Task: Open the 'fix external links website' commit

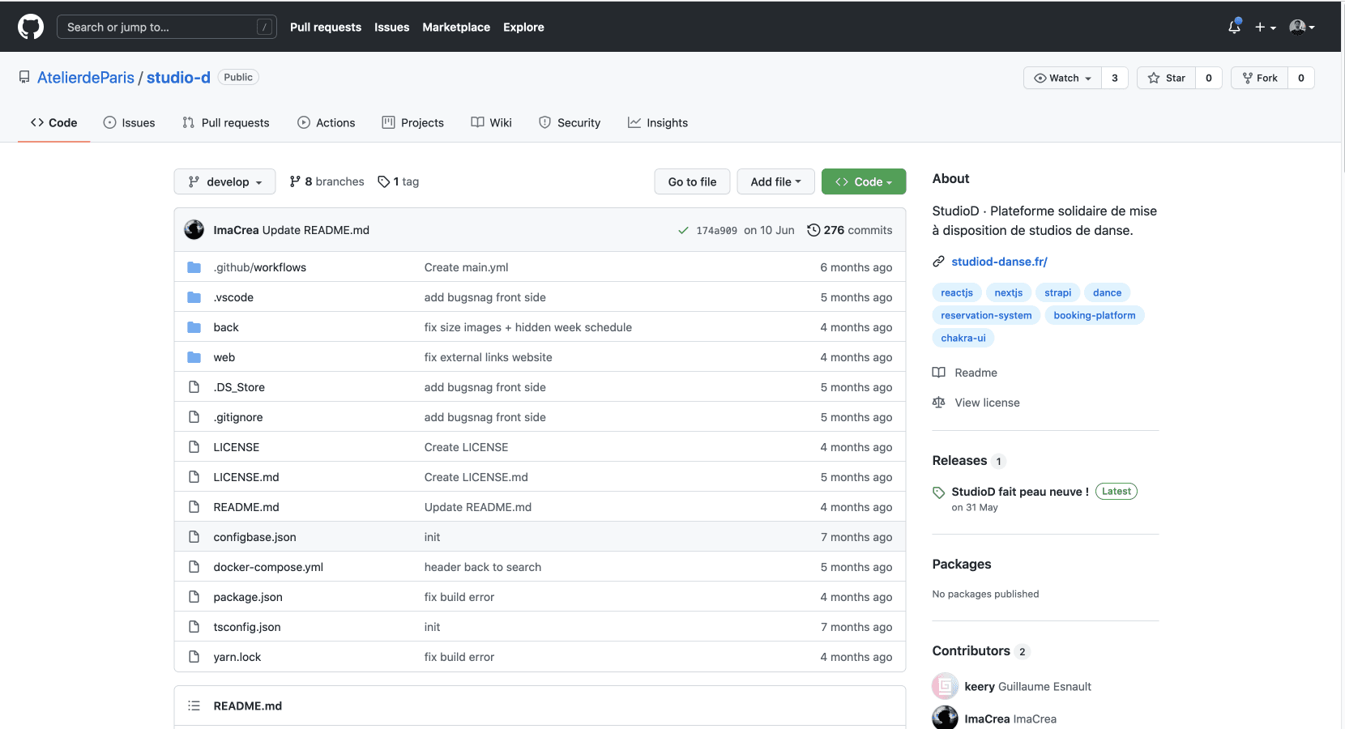Action: coord(489,357)
